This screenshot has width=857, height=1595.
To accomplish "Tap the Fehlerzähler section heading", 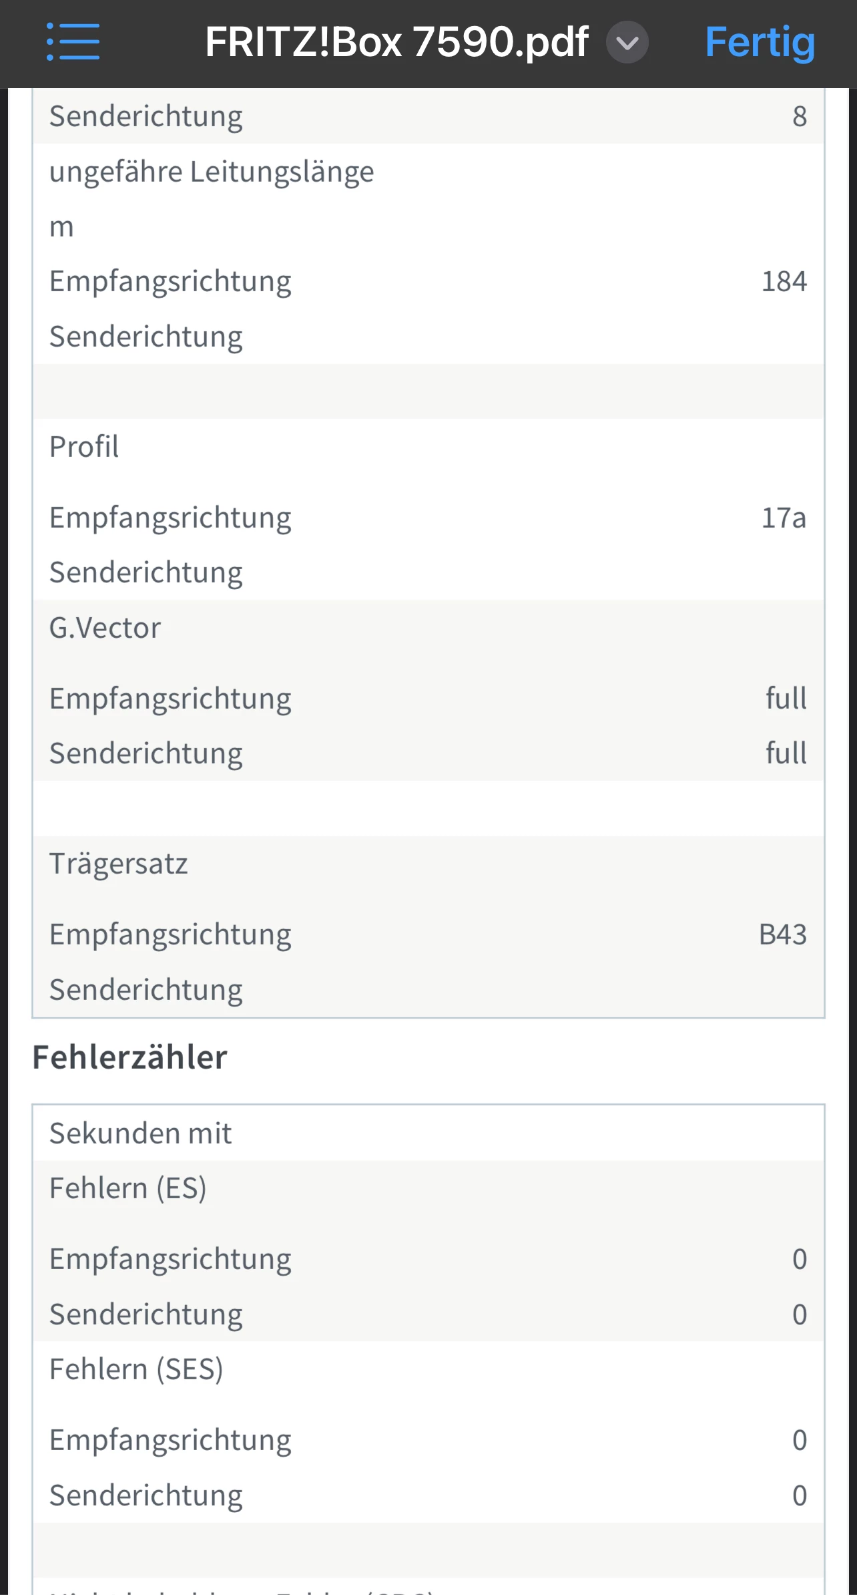I will 130,1057.
